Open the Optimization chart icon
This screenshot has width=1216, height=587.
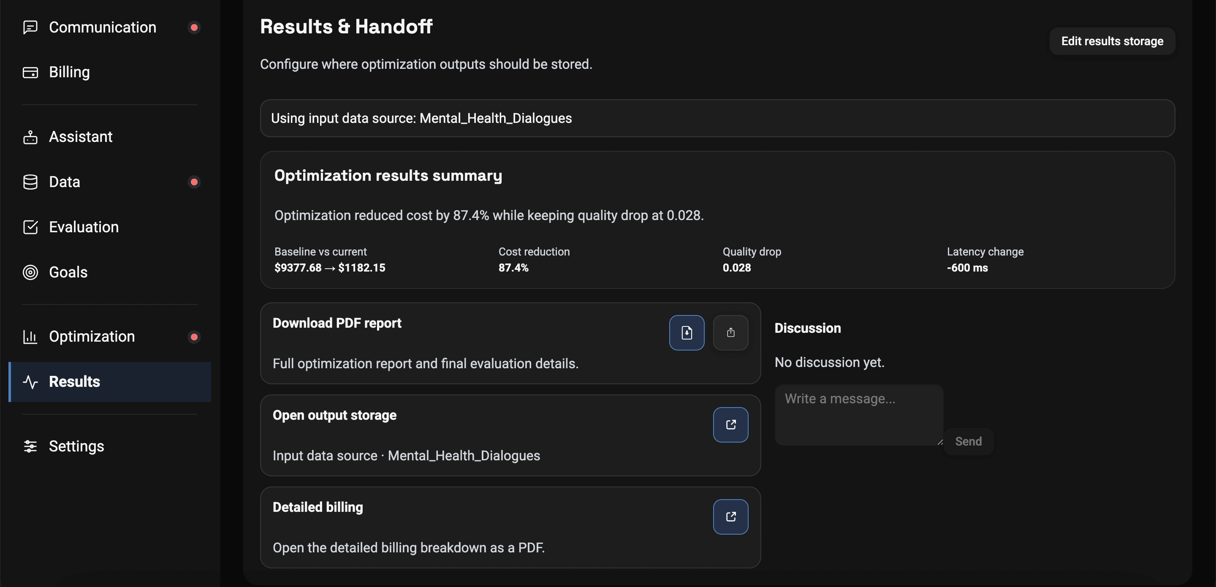(x=30, y=337)
